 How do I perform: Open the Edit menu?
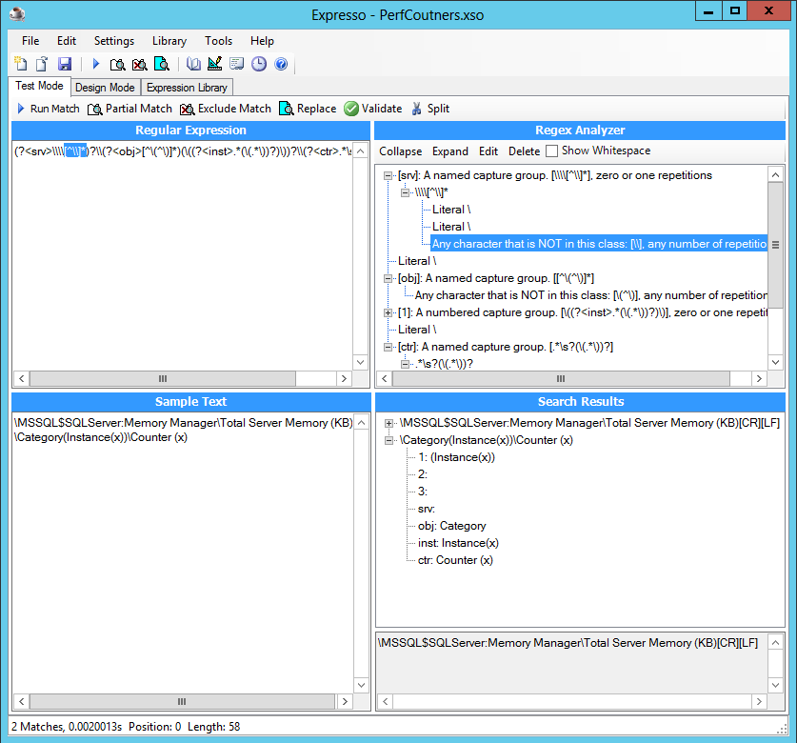(67, 41)
